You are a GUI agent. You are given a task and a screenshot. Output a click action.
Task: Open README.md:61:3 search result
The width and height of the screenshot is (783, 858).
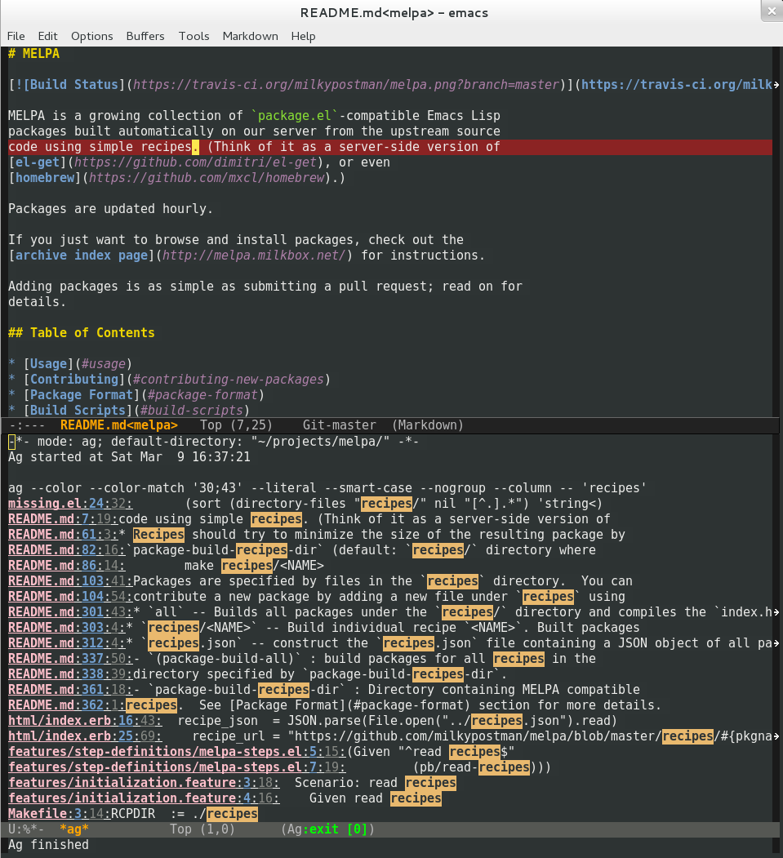tap(63, 534)
